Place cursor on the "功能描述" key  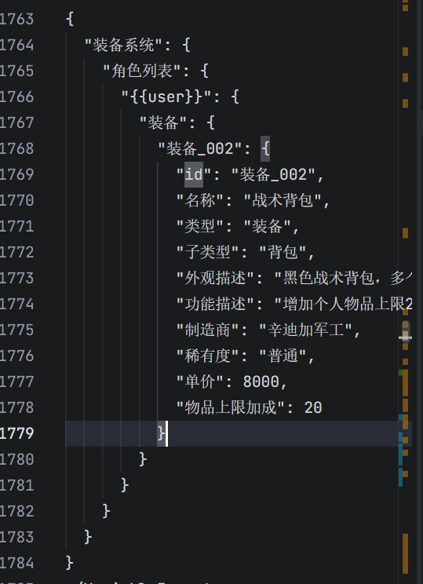[215, 305]
